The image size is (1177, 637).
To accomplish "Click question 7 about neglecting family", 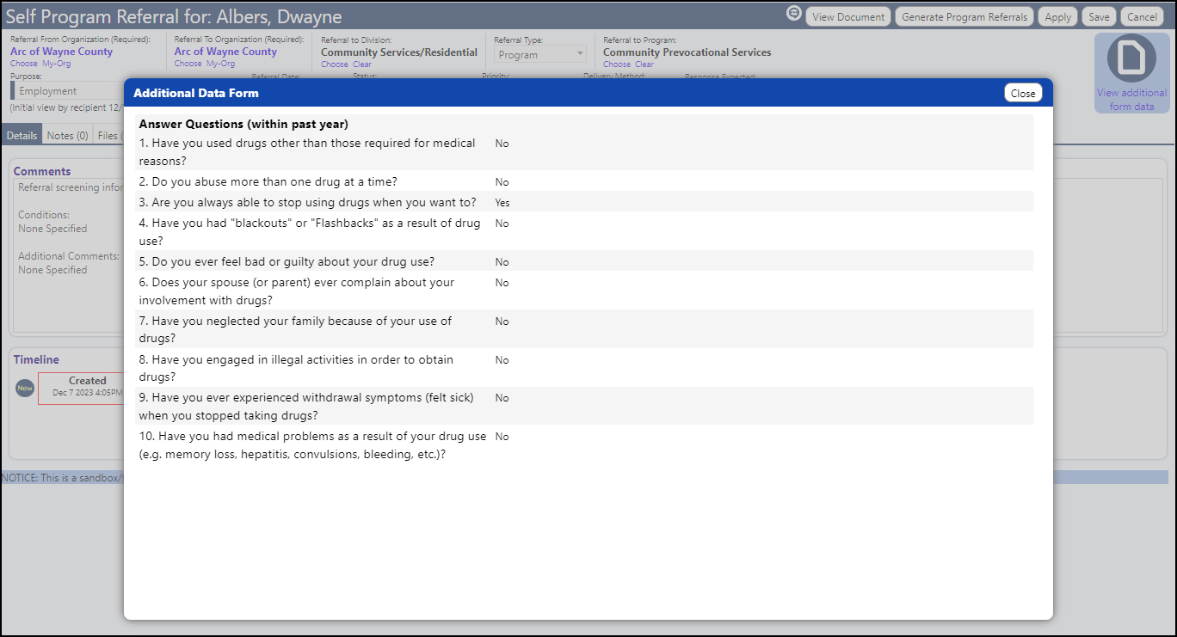I will tap(295, 330).
